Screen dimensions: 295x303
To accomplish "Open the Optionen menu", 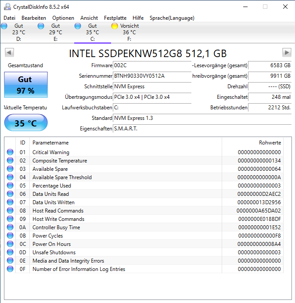I will 63,18.
